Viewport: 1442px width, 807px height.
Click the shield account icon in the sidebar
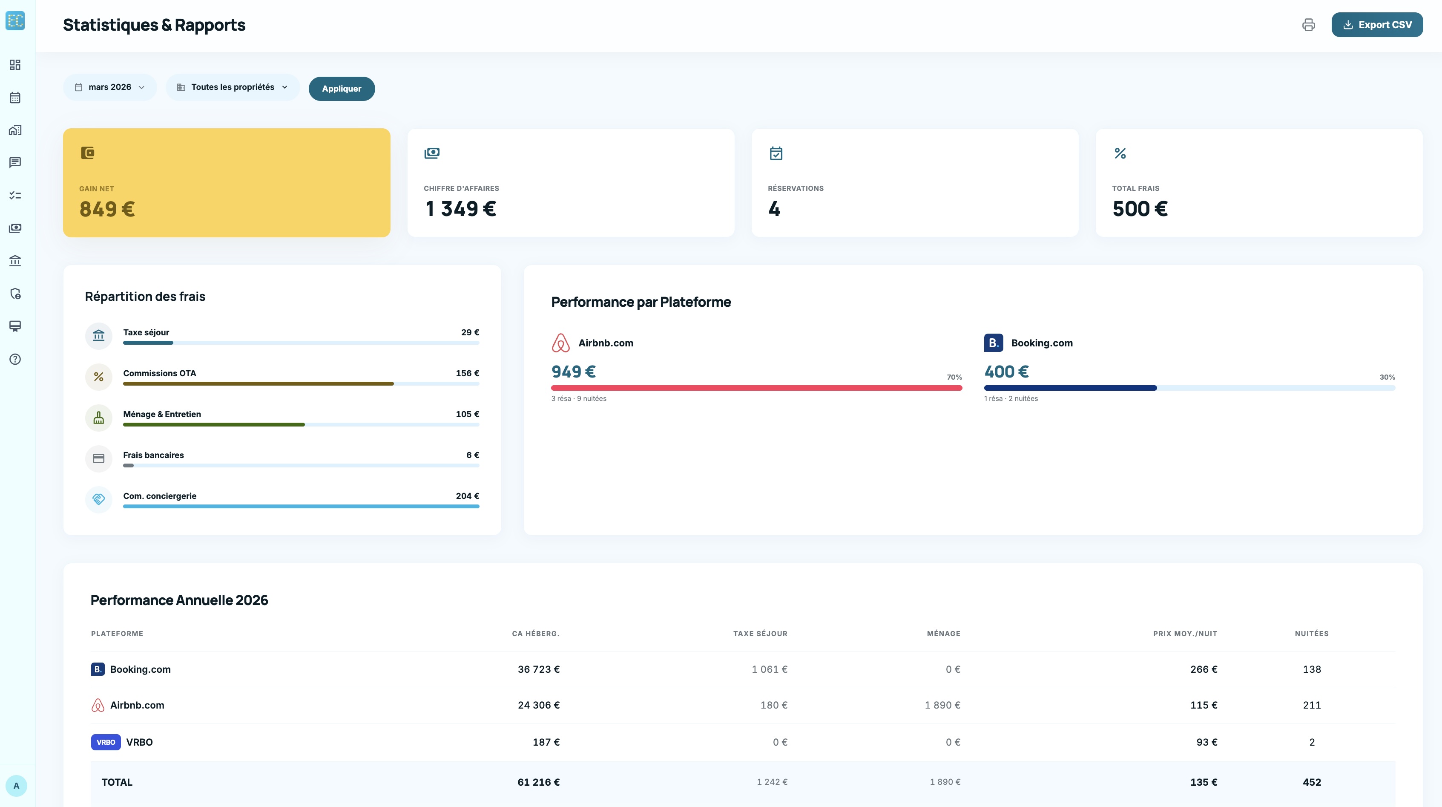tap(16, 294)
